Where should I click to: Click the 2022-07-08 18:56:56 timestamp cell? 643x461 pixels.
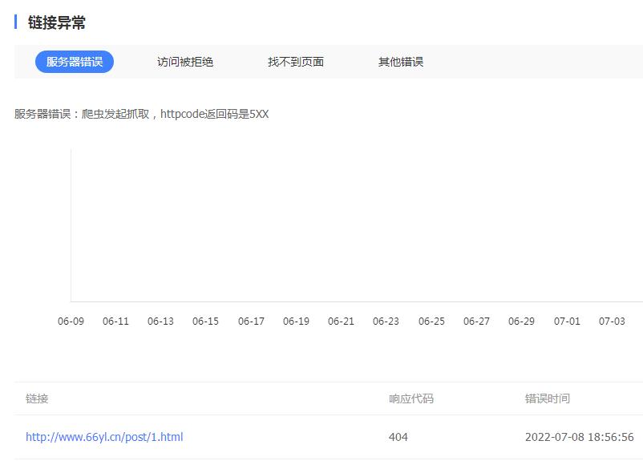[x=580, y=437]
